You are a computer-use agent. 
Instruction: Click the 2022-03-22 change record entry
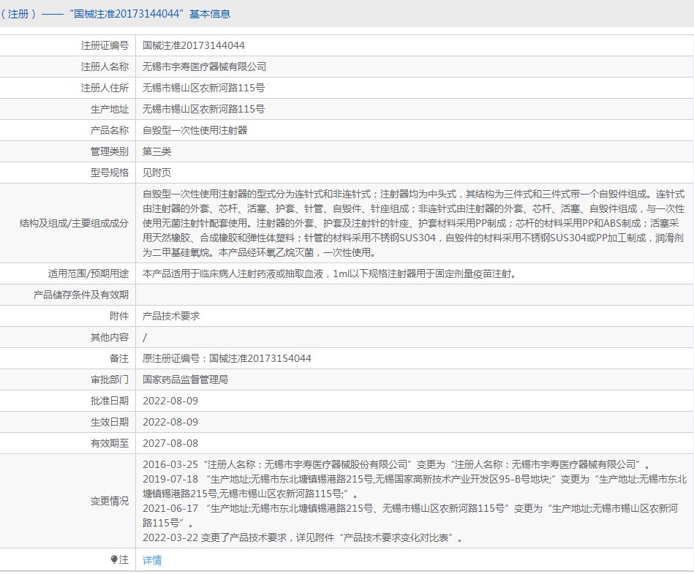302,538
